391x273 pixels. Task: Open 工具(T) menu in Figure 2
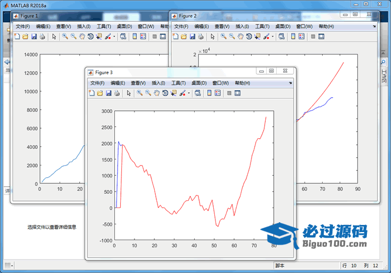262,26
